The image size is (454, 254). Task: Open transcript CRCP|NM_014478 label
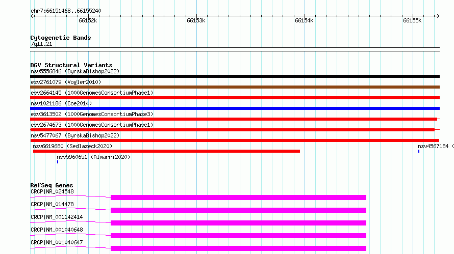tap(52, 204)
